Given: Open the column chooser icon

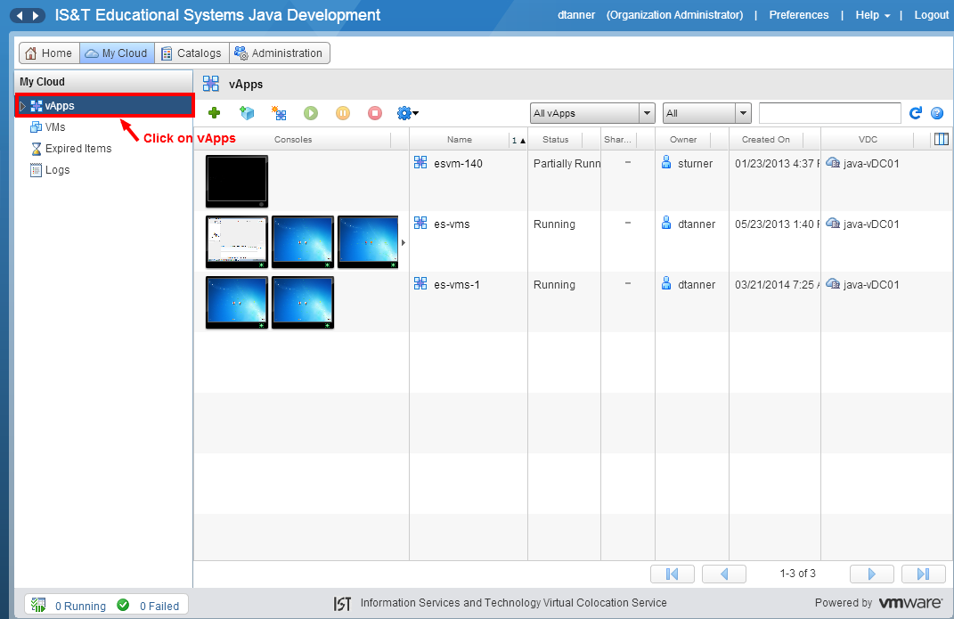Looking at the screenshot, I should pyautogui.click(x=941, y=139).
